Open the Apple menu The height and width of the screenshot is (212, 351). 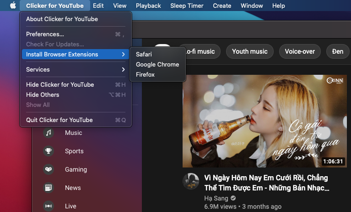click(x=12, y=6)
